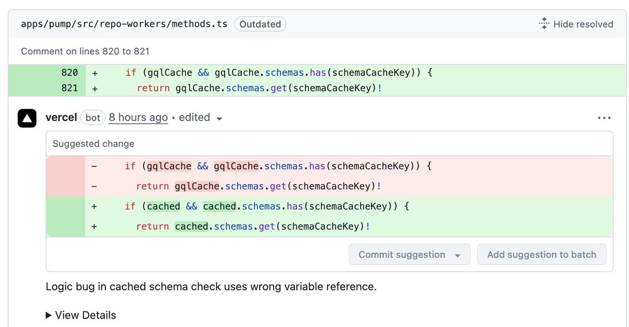The image size is (629, 327).
Task: Select line number 821 in the diff
Action: (x=69, y=88)
